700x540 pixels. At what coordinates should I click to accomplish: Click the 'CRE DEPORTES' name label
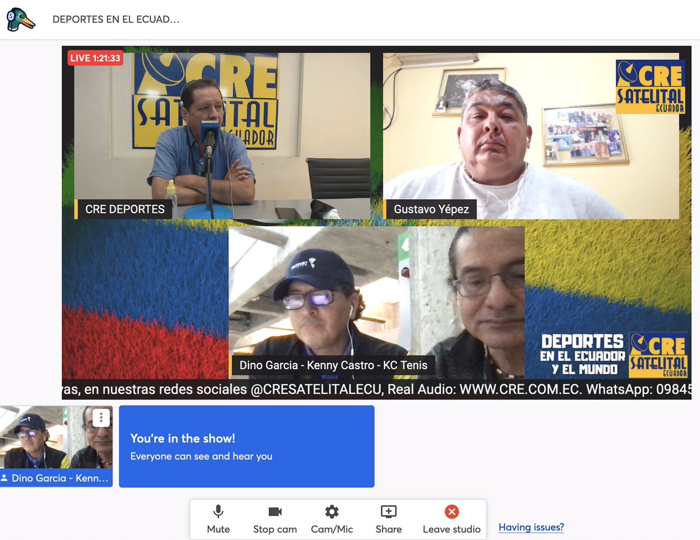[x=124, y=209]
